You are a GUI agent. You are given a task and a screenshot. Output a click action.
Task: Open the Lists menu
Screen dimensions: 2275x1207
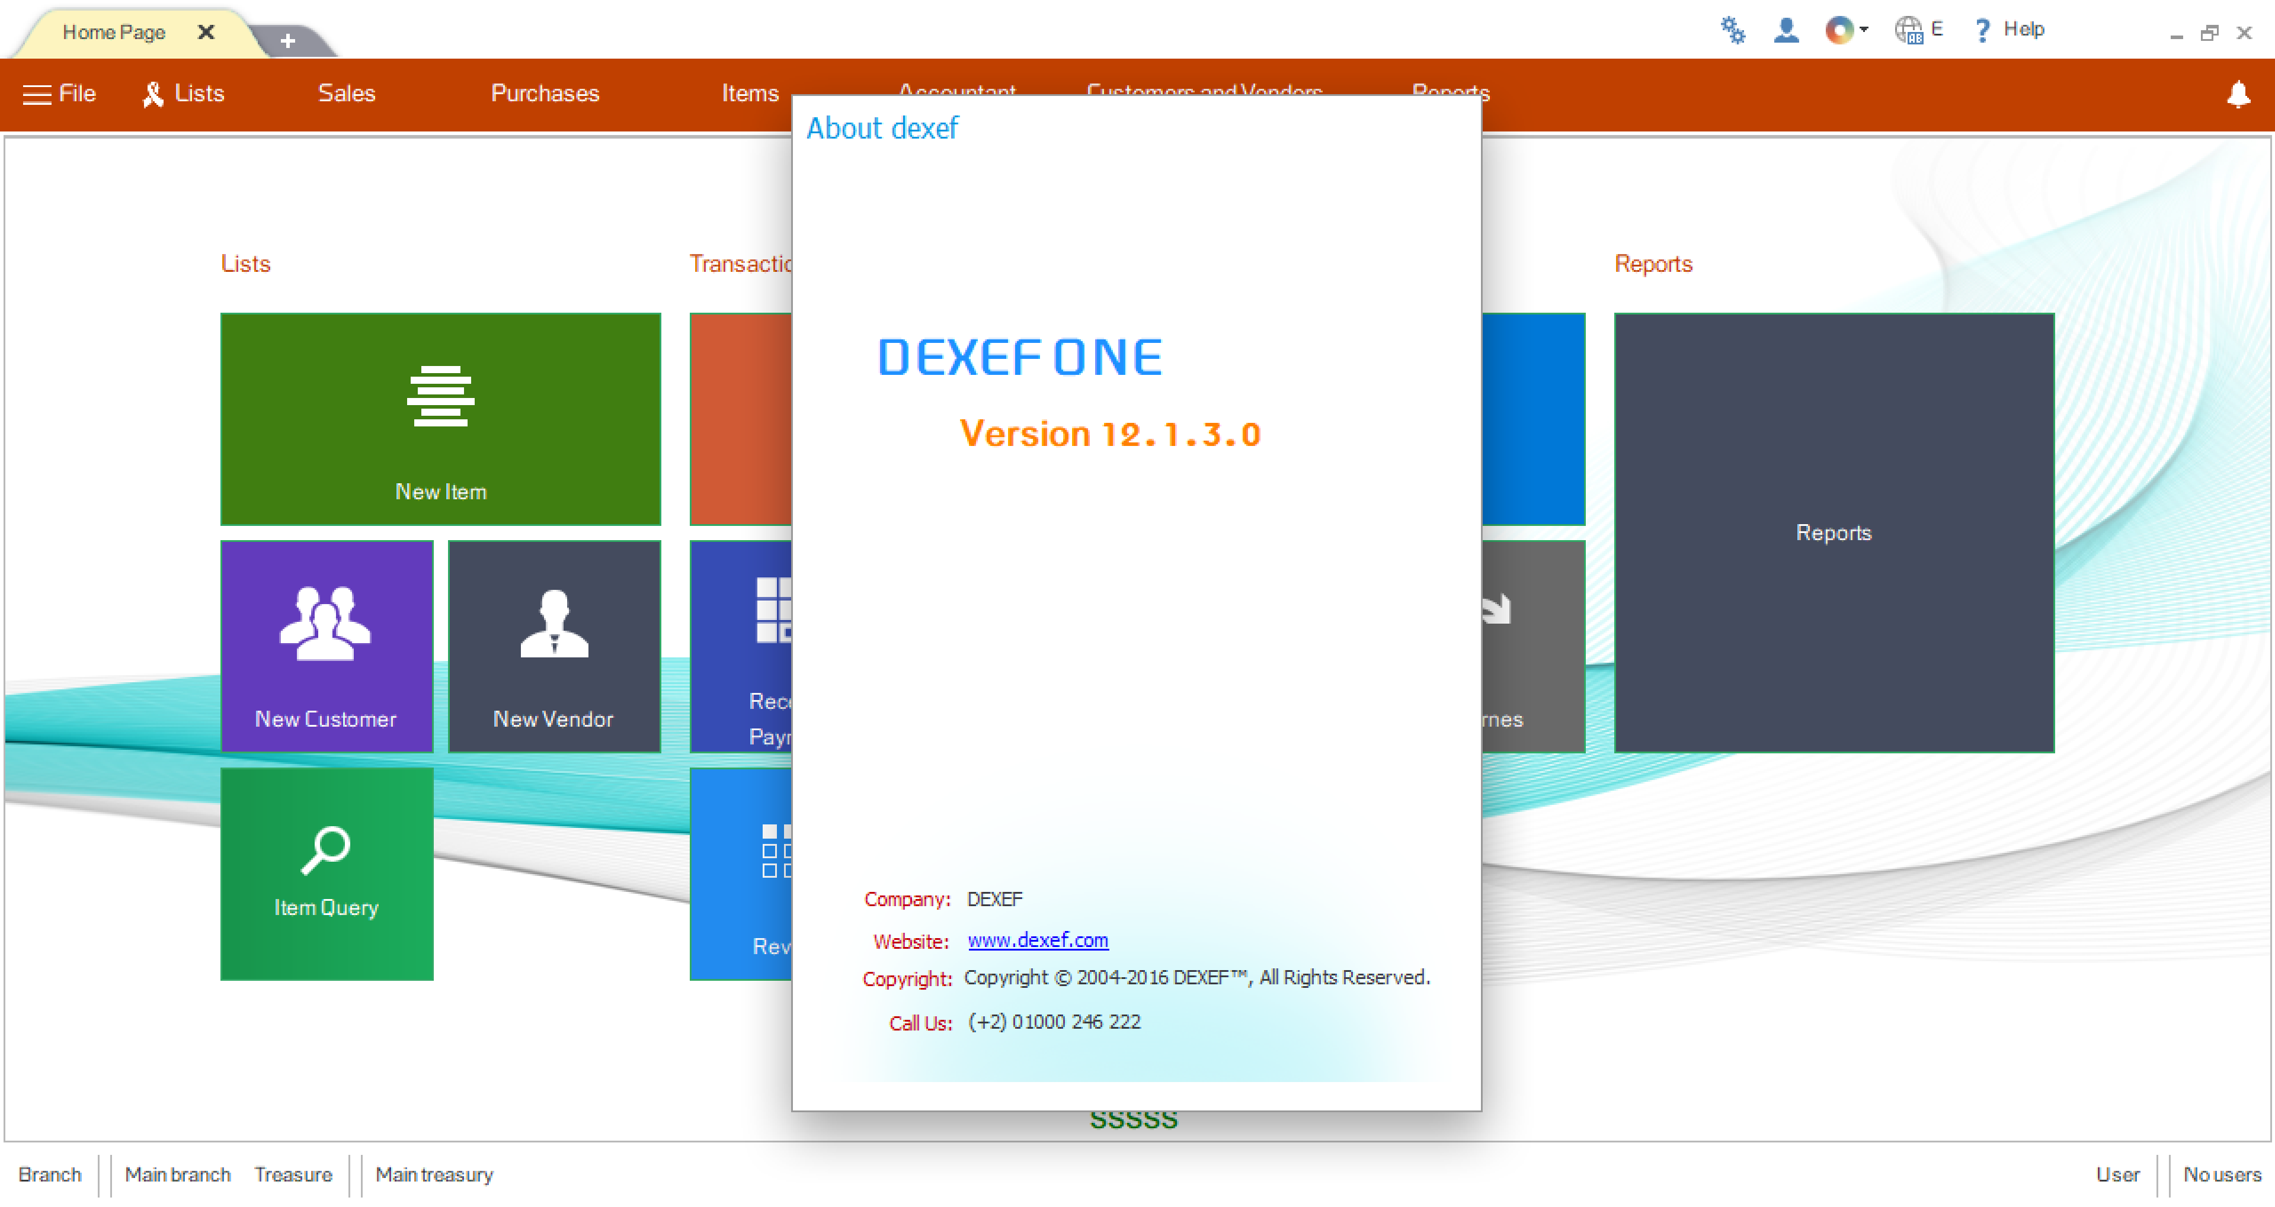pos(184,94)
